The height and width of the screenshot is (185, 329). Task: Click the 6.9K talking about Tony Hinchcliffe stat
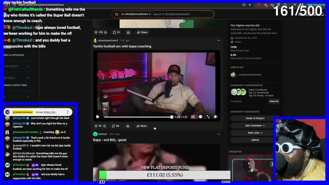pos(245,57)
